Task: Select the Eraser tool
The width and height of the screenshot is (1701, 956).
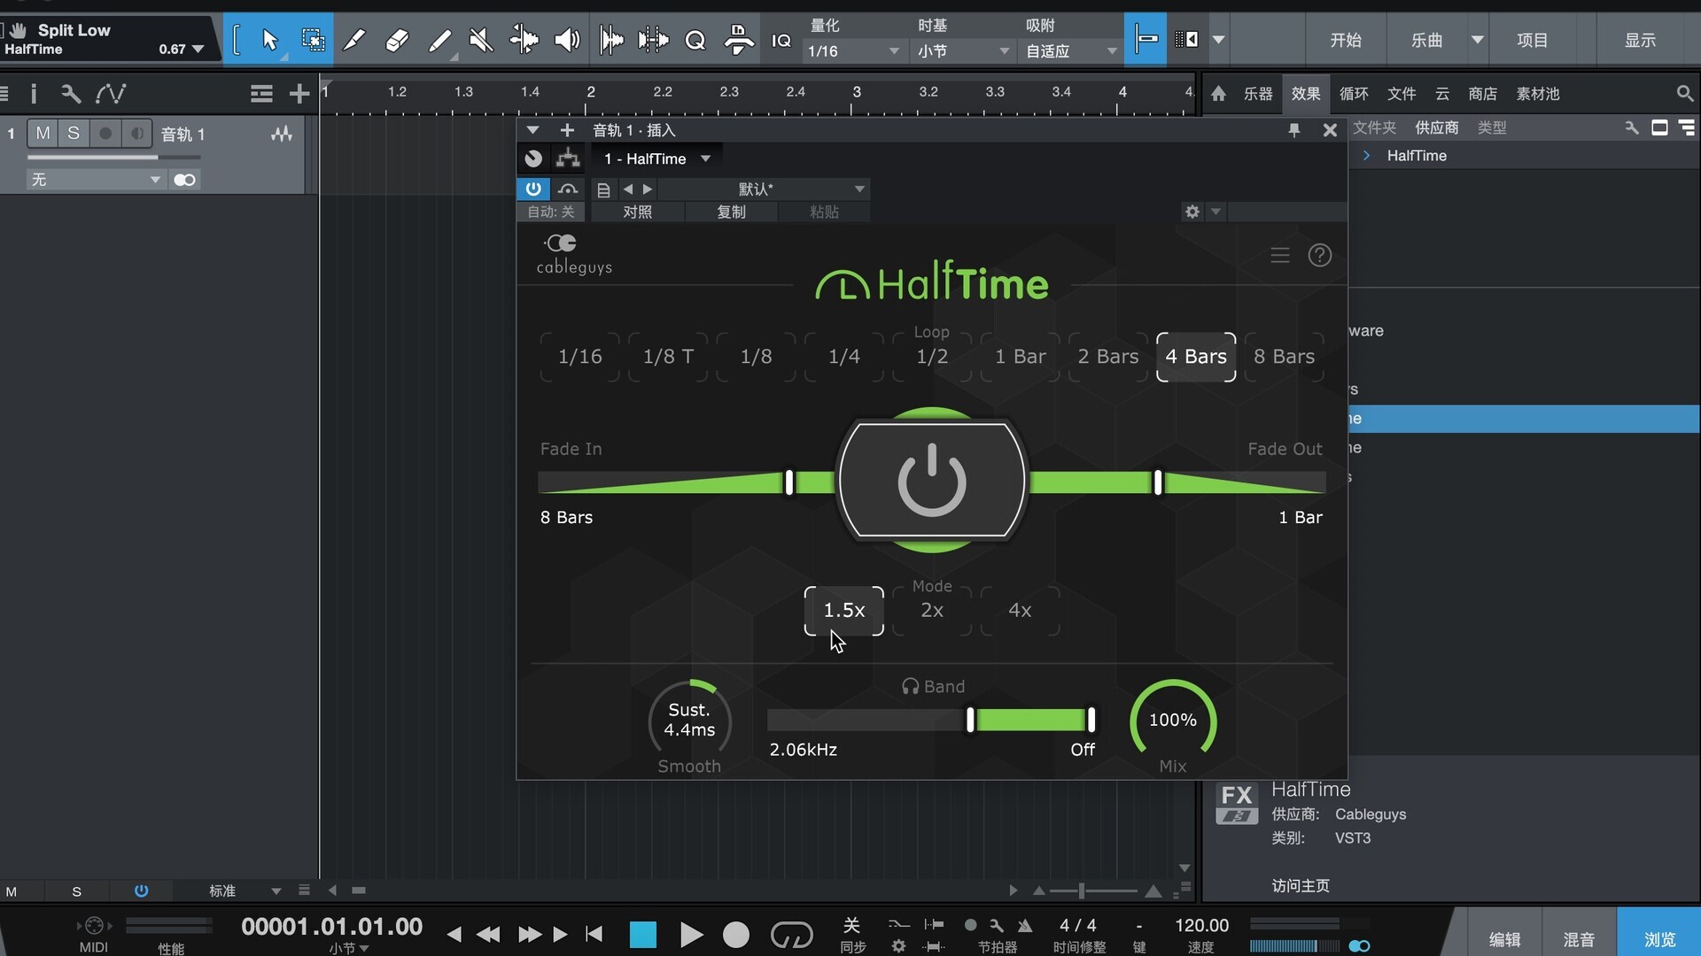Action: click(x=397, y=40)
